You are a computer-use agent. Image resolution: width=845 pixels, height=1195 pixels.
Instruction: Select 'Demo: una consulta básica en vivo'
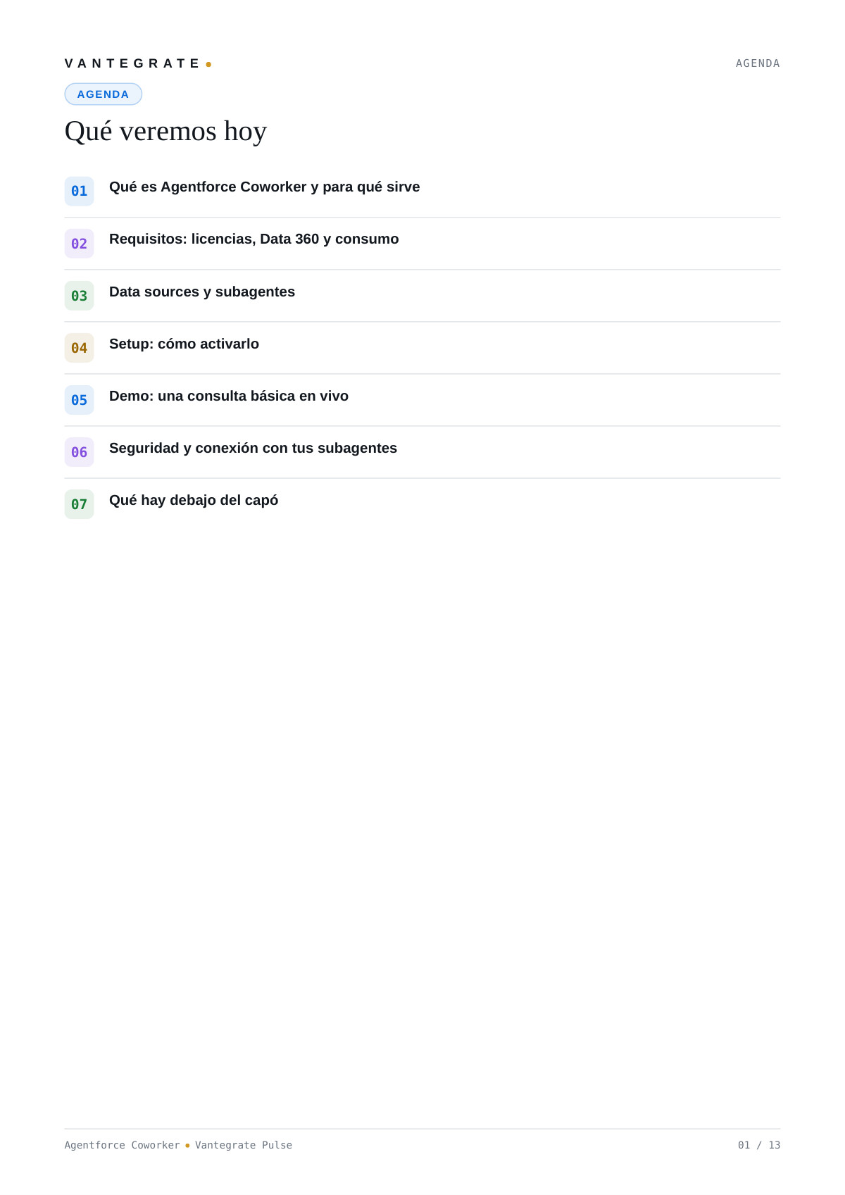(229, 396)
